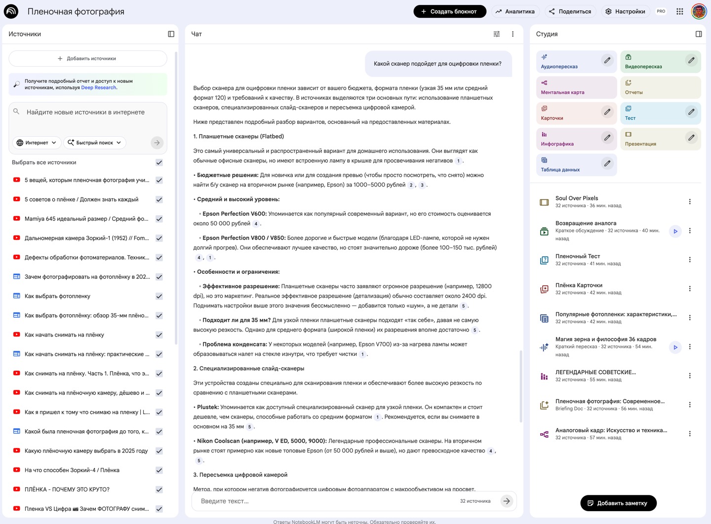Open more options for 'Магия зерна' item
This screenshot has height=524, width=711.
[690, 347]
